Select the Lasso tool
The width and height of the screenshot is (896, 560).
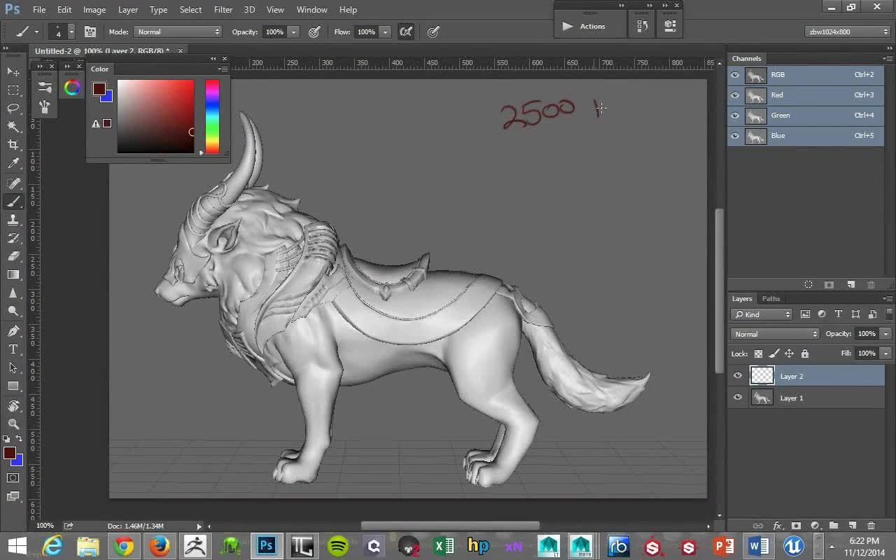tap(13, 108)
